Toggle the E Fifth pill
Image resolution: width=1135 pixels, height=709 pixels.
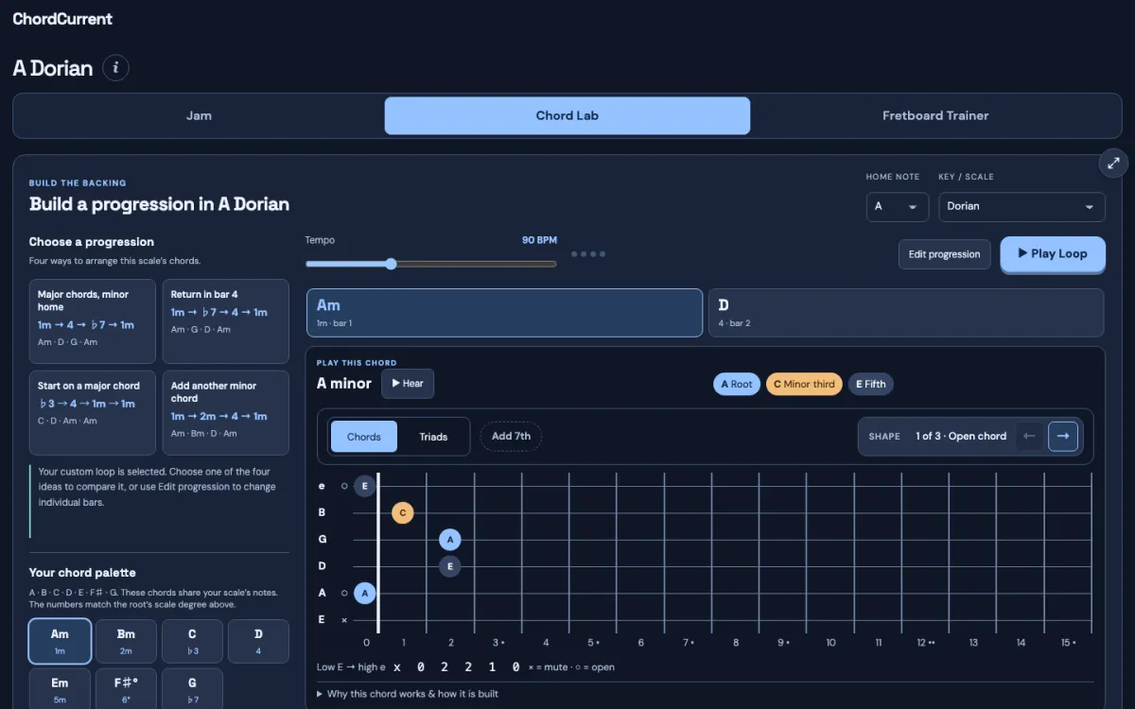click(871, 384)
